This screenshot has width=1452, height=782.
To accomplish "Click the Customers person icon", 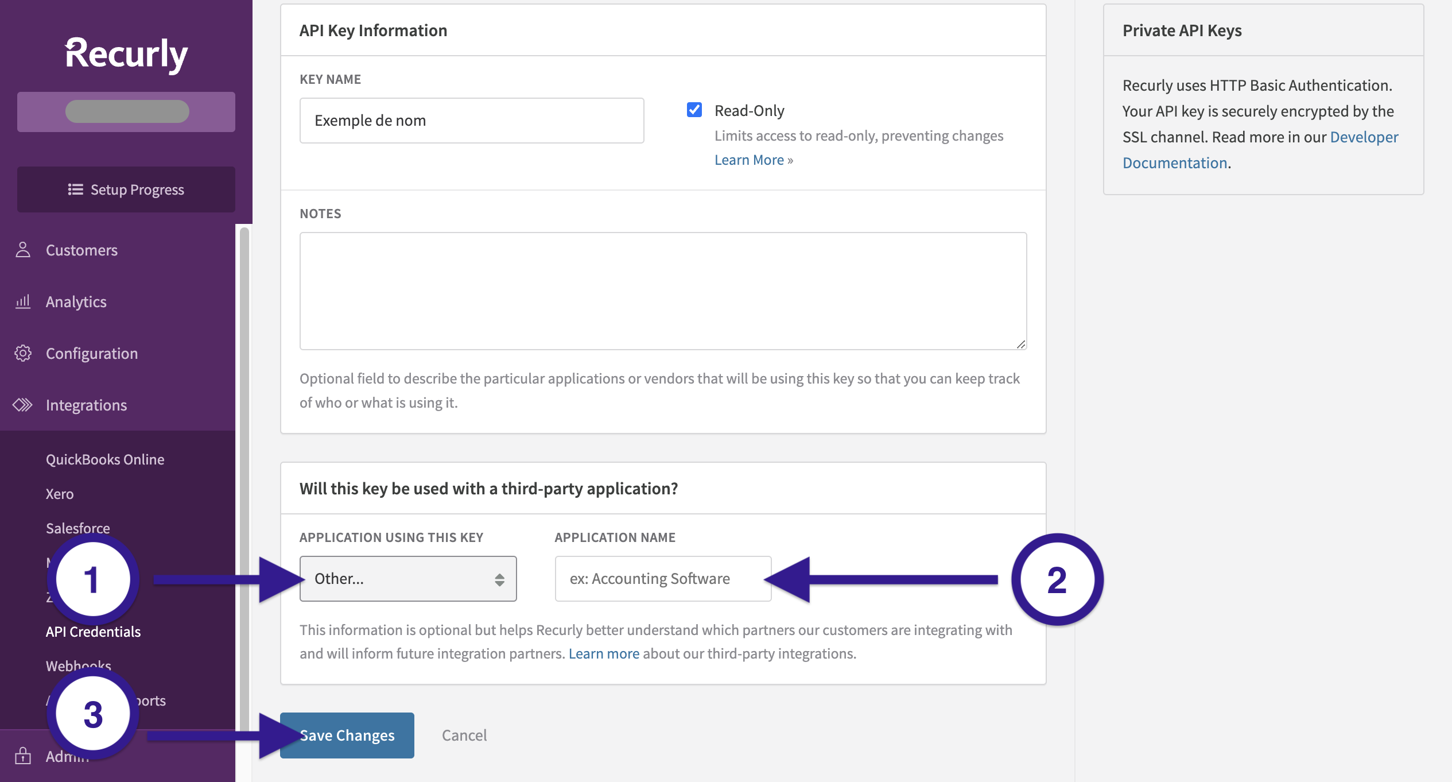I will pyautogui.click(x=23, y=250).
